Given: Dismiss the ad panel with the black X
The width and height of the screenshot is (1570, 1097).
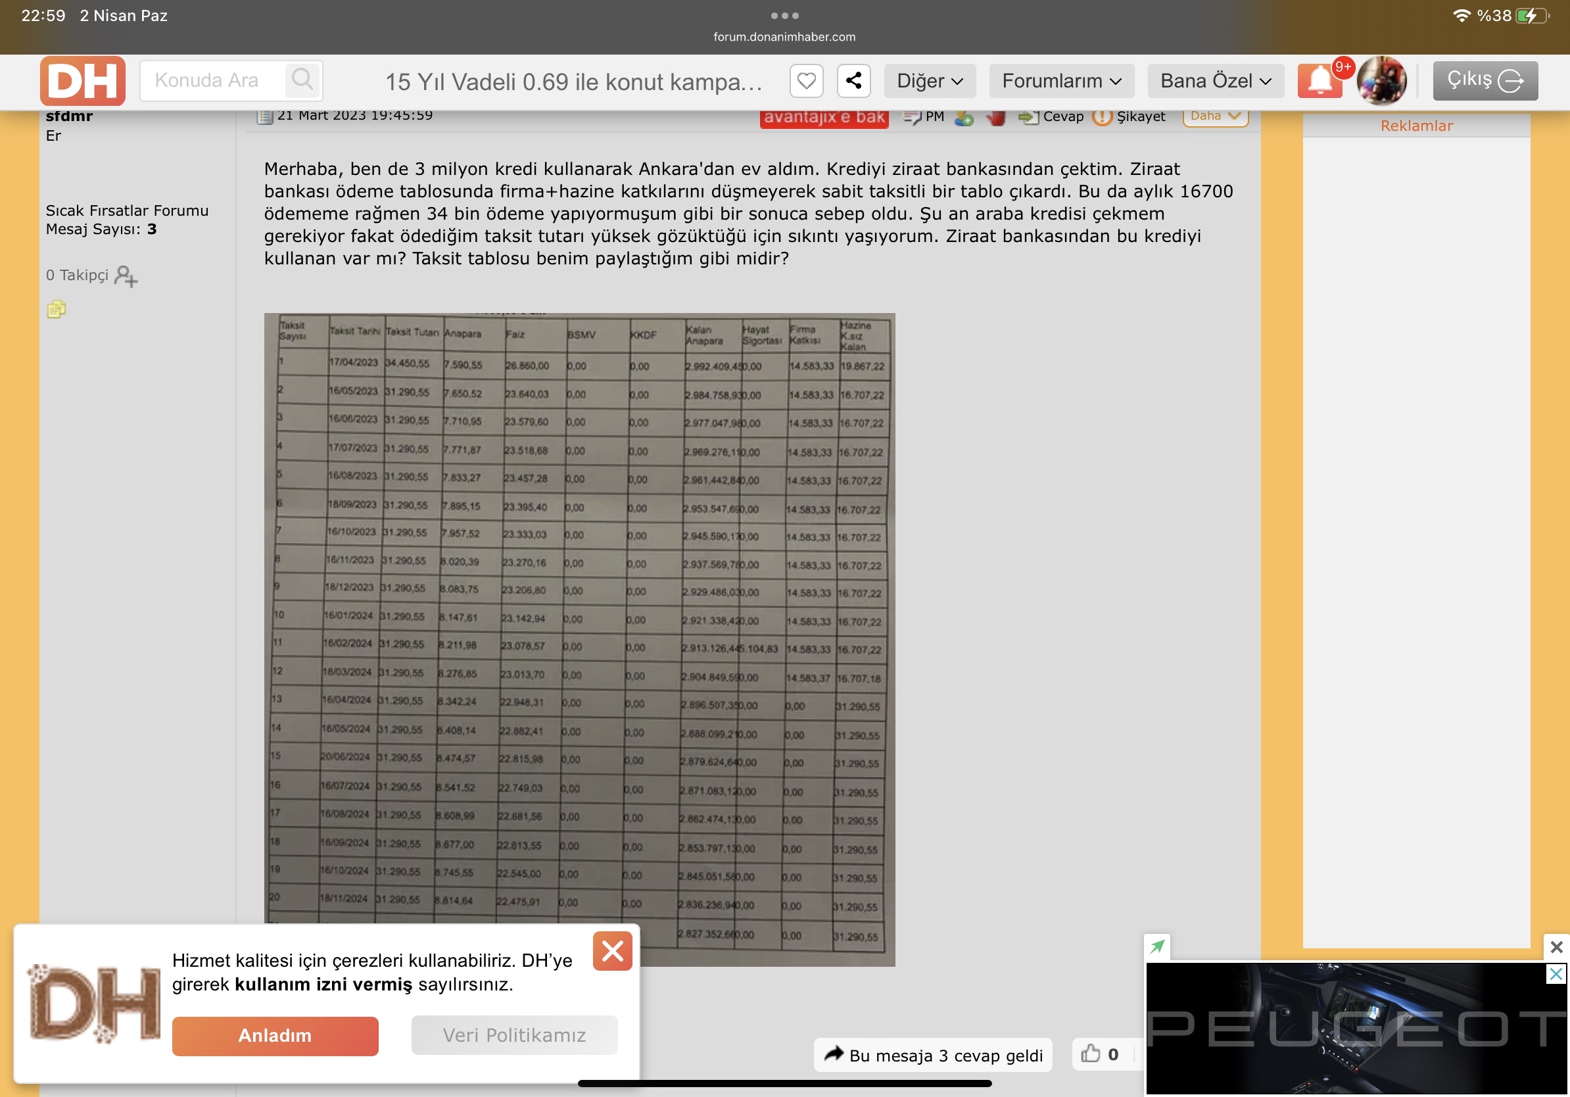Looking at the screenshot, I should click(x=1557, y=946).
